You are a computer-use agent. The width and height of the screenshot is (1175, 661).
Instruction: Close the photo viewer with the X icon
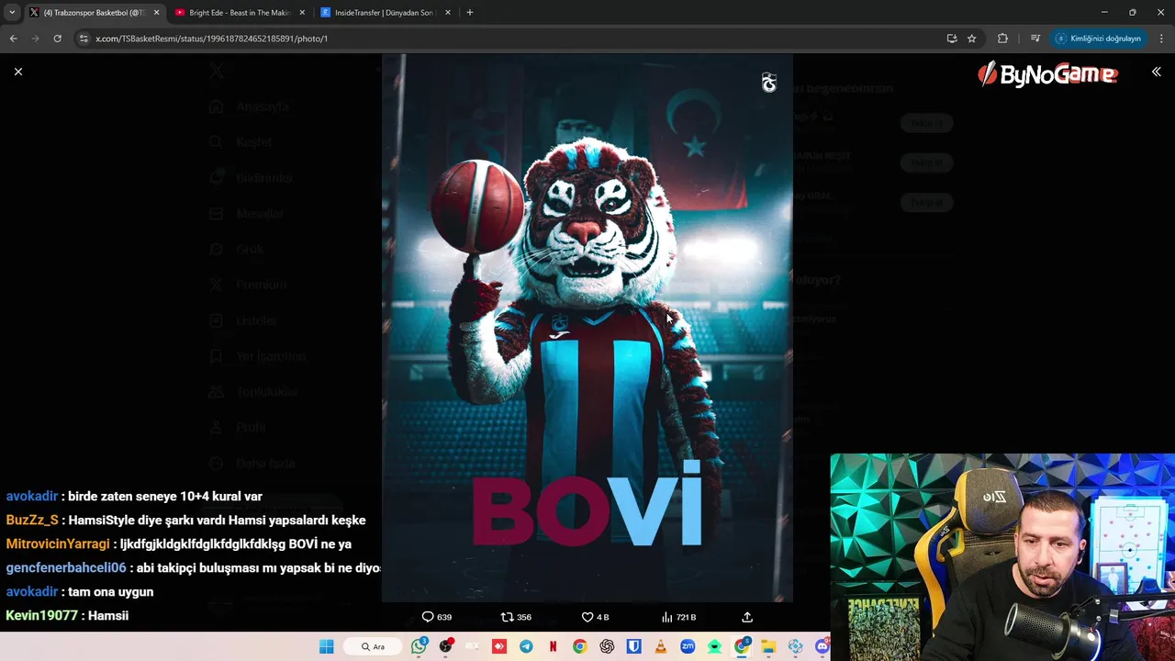tap(17, 72)
